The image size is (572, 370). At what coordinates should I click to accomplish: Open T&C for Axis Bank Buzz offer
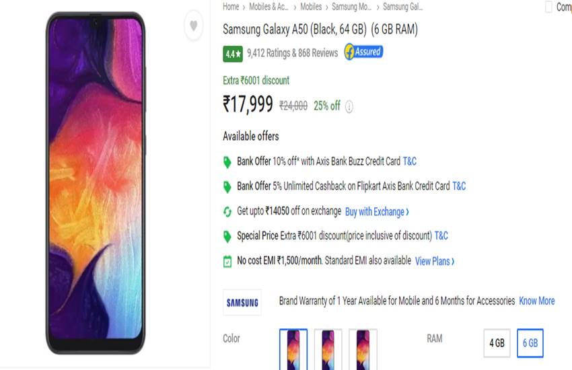click(x=409, y=161)
